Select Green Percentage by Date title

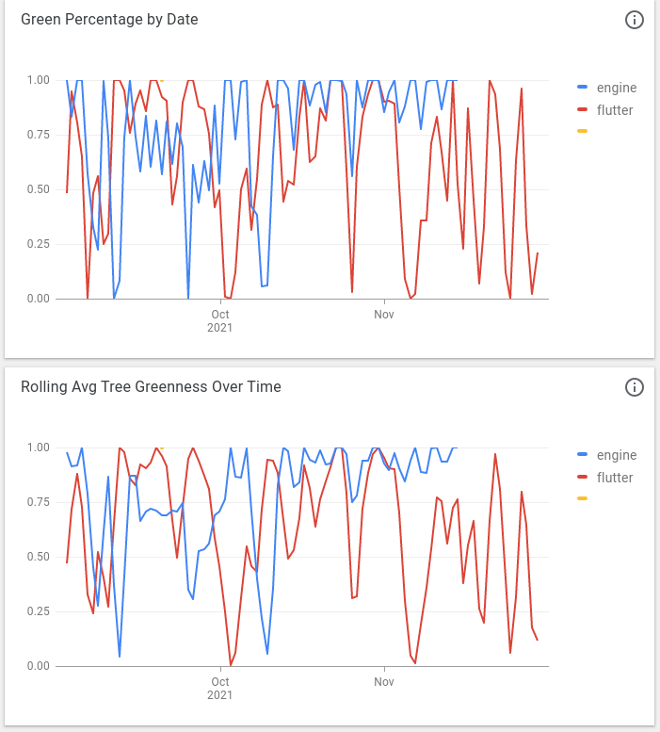109,20
